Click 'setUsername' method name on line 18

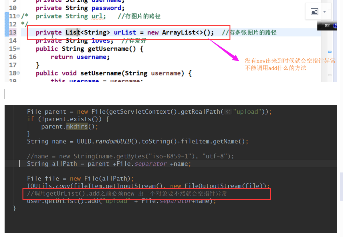coord(101,73)
